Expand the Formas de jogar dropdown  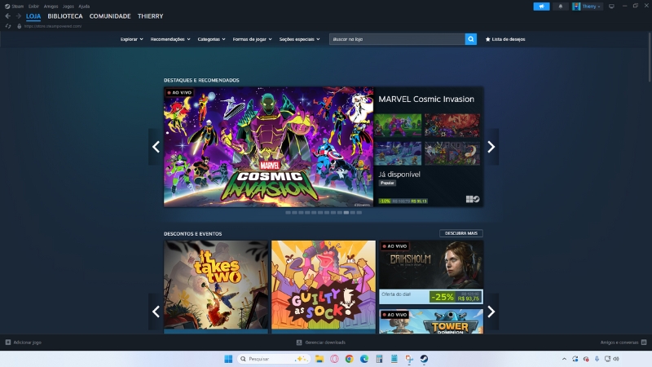pos(252,39)
